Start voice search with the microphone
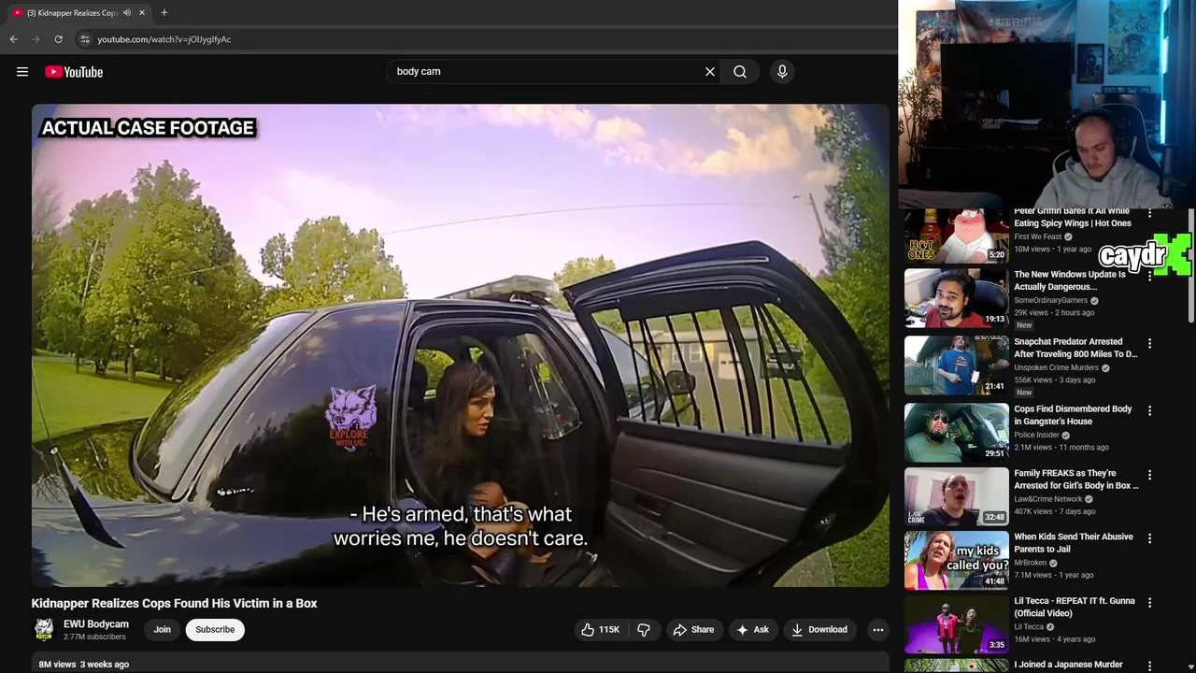 pos(782,71)
